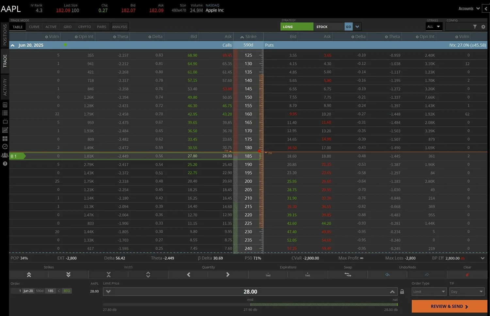Click the 28.00 limit price field
This screenshot has width=490, height=316.
(x=250, y=291)
